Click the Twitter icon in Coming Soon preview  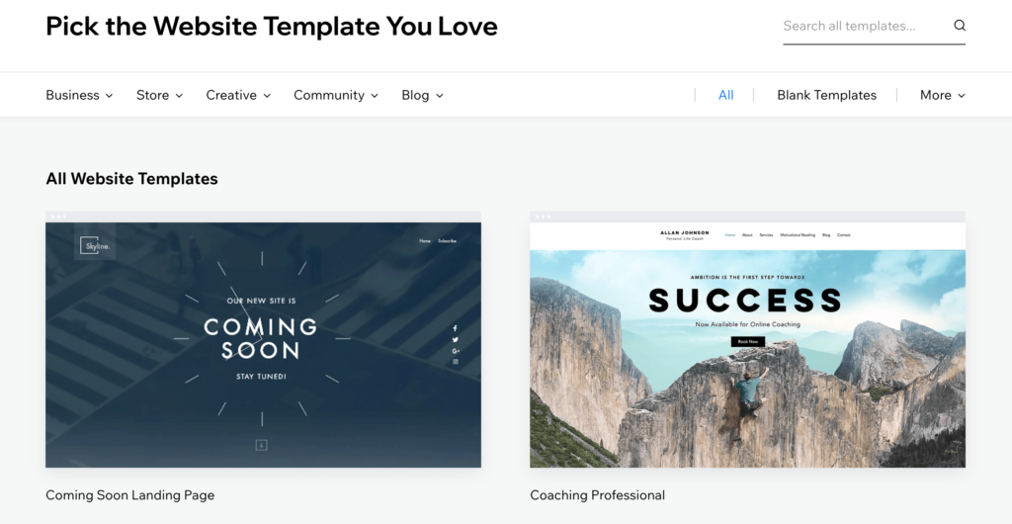[x=455, y=339]
